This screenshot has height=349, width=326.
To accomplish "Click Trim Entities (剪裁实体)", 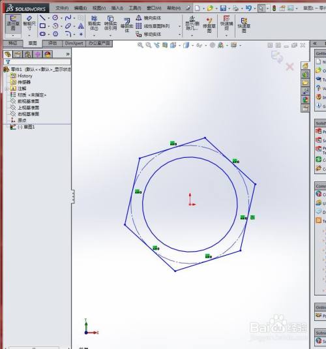I will click(94, 23).
